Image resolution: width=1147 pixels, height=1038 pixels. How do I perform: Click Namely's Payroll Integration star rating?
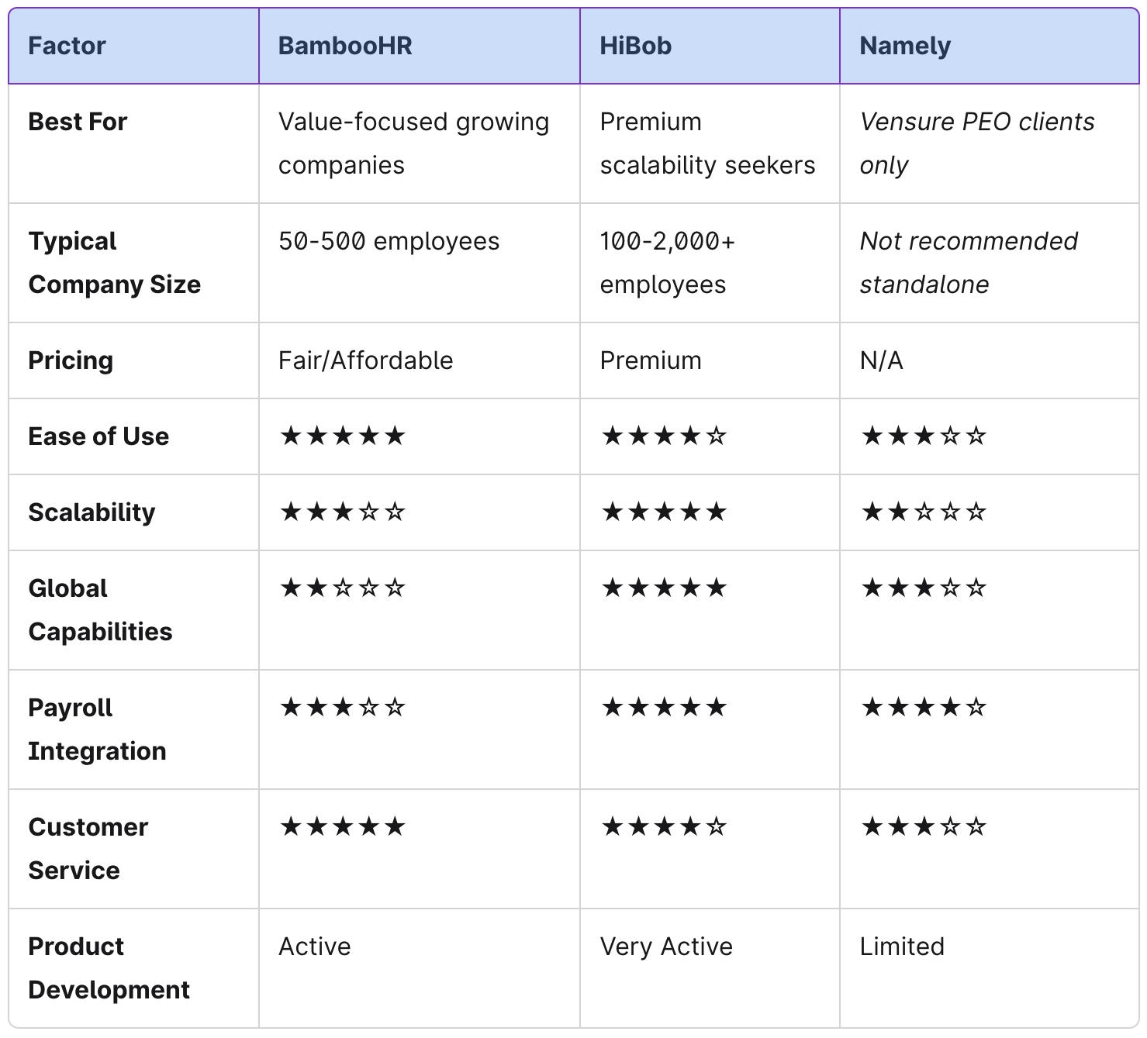(x=924, y=707)
